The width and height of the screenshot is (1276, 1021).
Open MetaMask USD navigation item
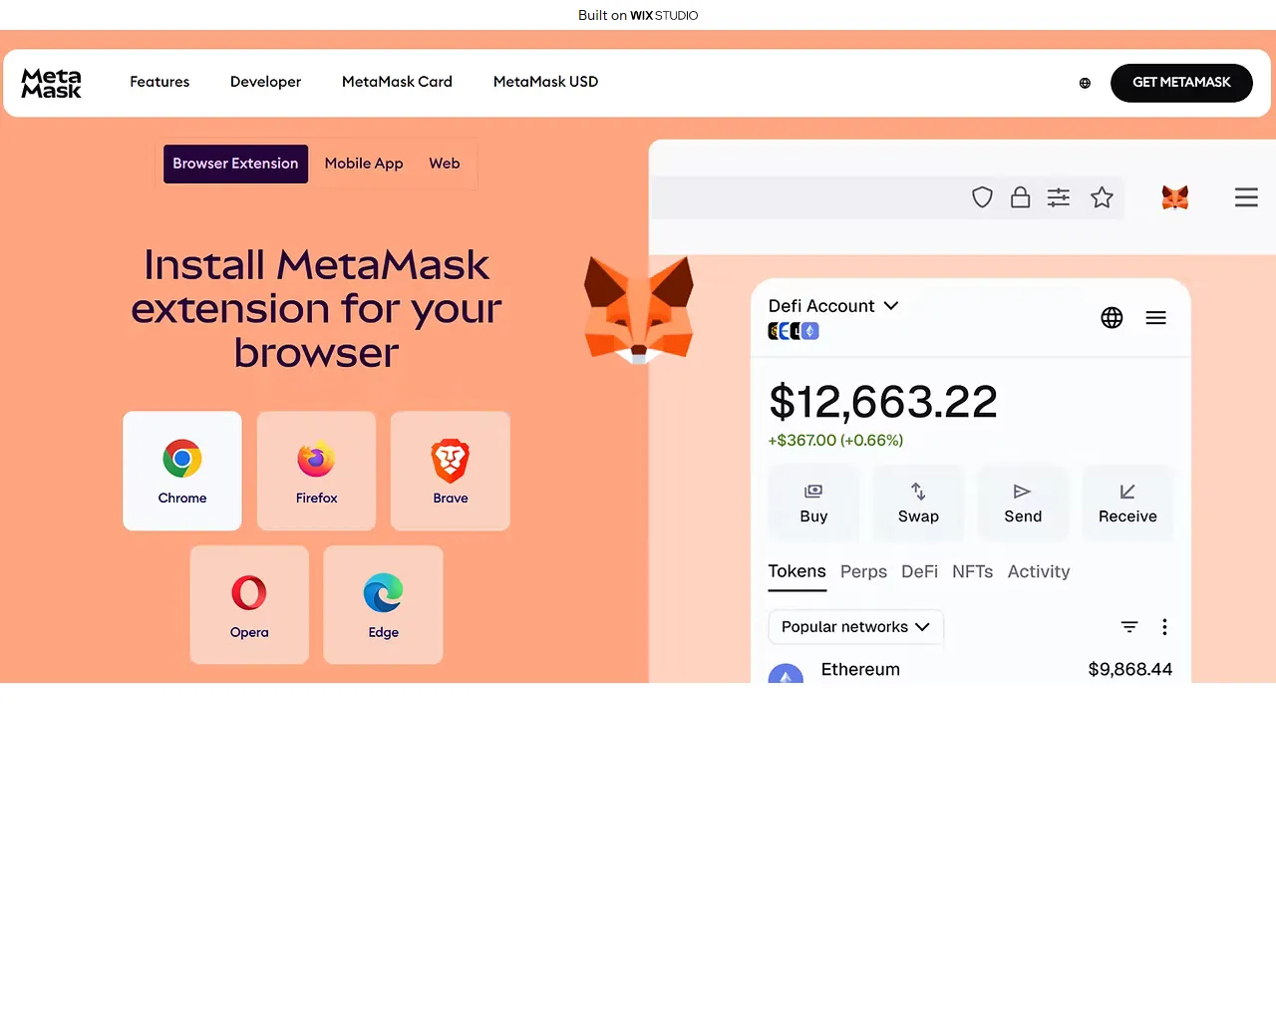pos(545,82)
